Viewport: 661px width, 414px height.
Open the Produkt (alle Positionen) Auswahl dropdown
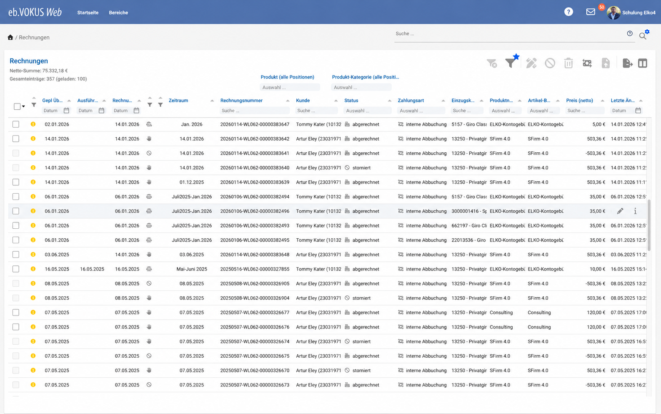point(290,87)
